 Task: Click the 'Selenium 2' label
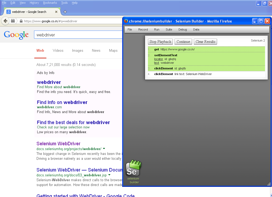258,40
